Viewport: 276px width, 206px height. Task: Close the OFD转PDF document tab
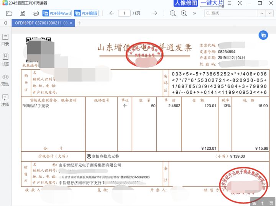(x=71, y=23)
